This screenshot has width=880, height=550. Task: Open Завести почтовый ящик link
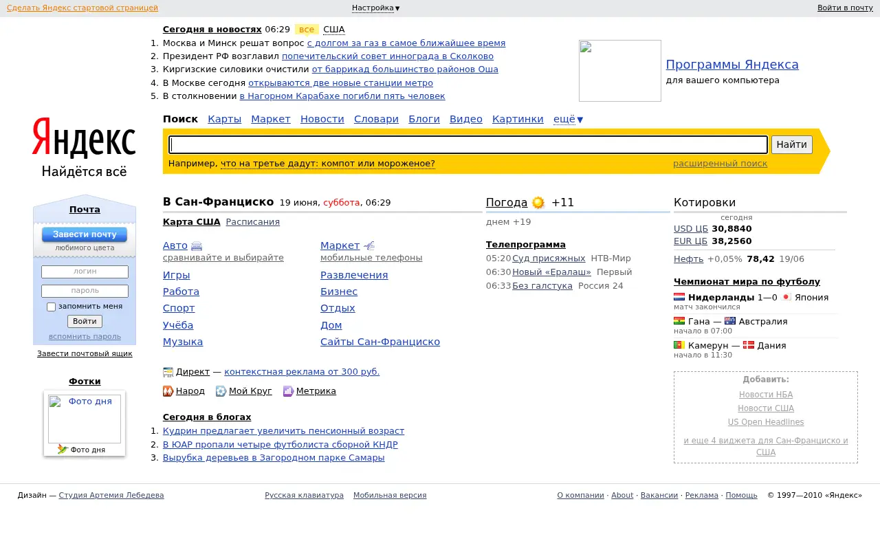pos(85,353)
